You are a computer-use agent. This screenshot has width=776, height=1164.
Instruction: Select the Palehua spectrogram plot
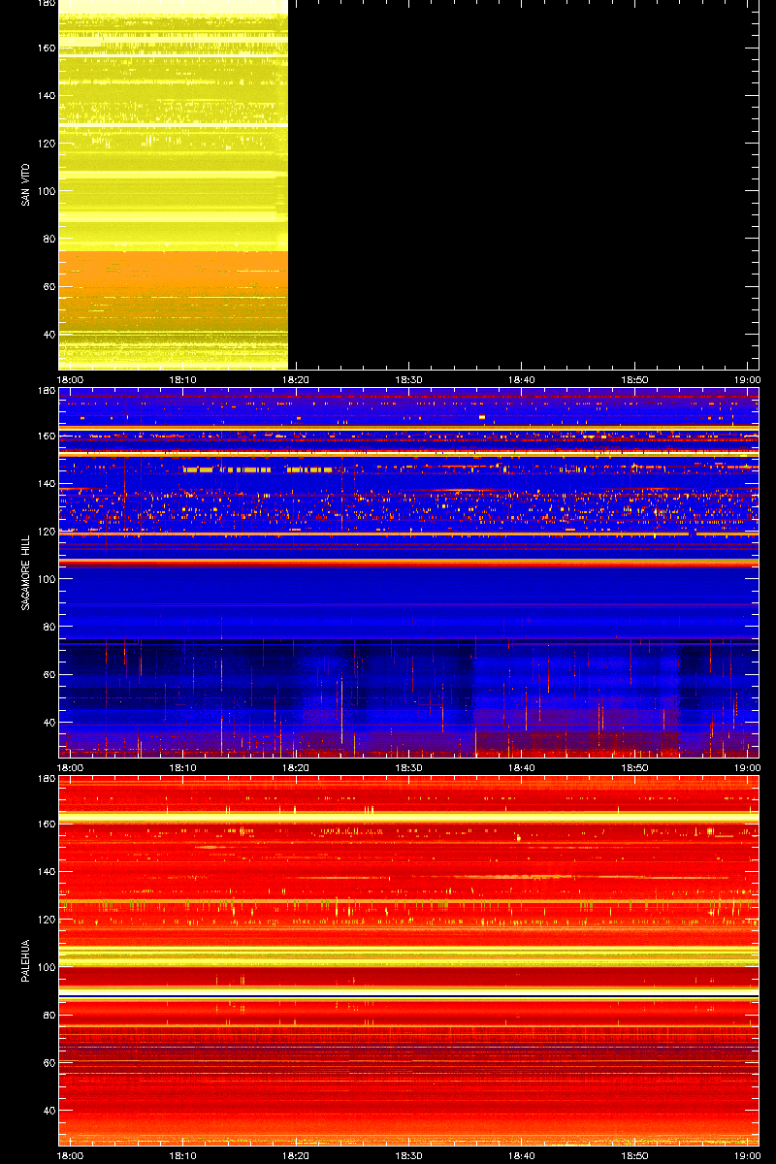pyautogui.click(x=408, y=960)
